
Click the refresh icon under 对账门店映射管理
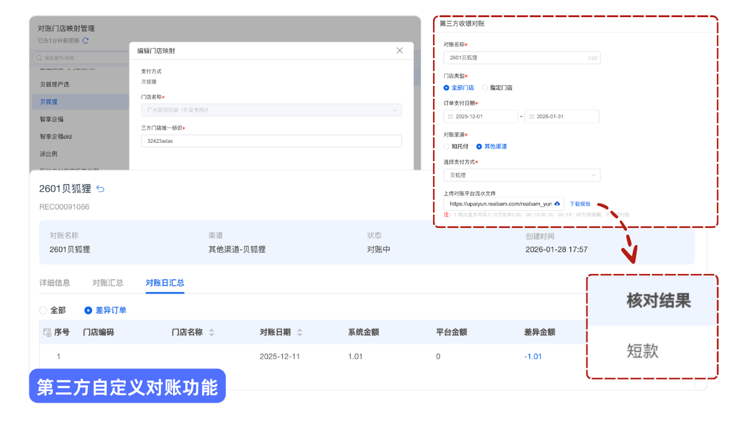pyautogui.click(x=86, y=40)
